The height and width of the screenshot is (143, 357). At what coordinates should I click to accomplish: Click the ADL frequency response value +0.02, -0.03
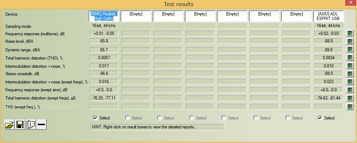(328, 34)
